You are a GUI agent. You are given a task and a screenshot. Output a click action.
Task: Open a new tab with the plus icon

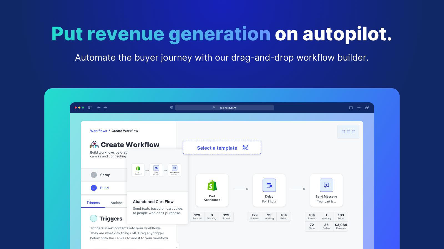[359, 108]
